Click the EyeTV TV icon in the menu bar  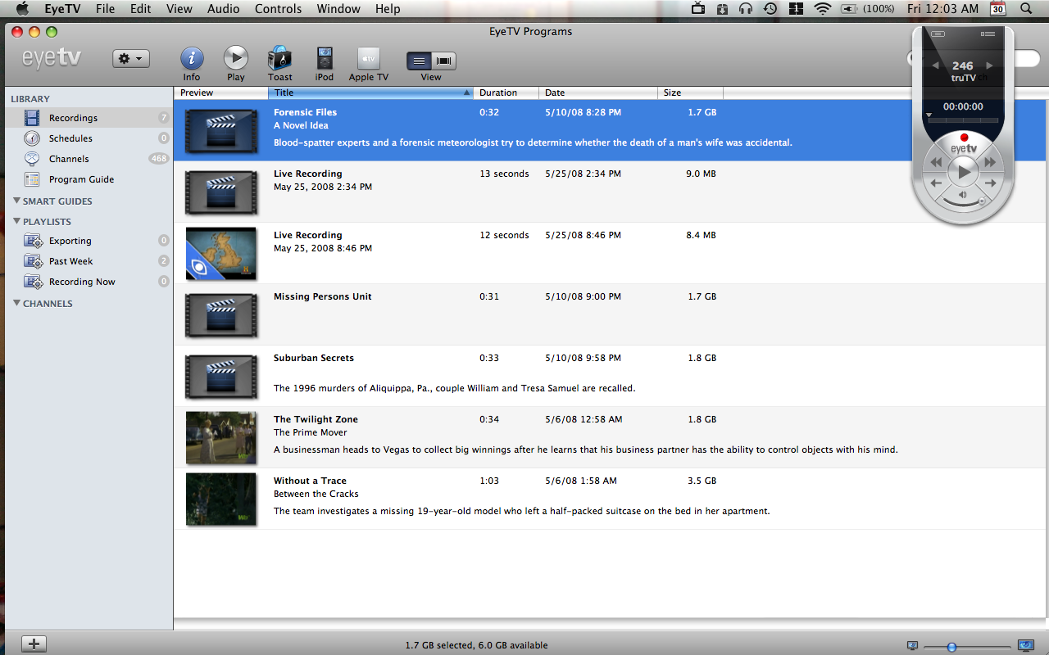[x=698, y=9]
